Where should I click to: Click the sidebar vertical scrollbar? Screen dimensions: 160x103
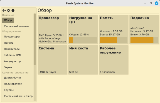(35, 39)
